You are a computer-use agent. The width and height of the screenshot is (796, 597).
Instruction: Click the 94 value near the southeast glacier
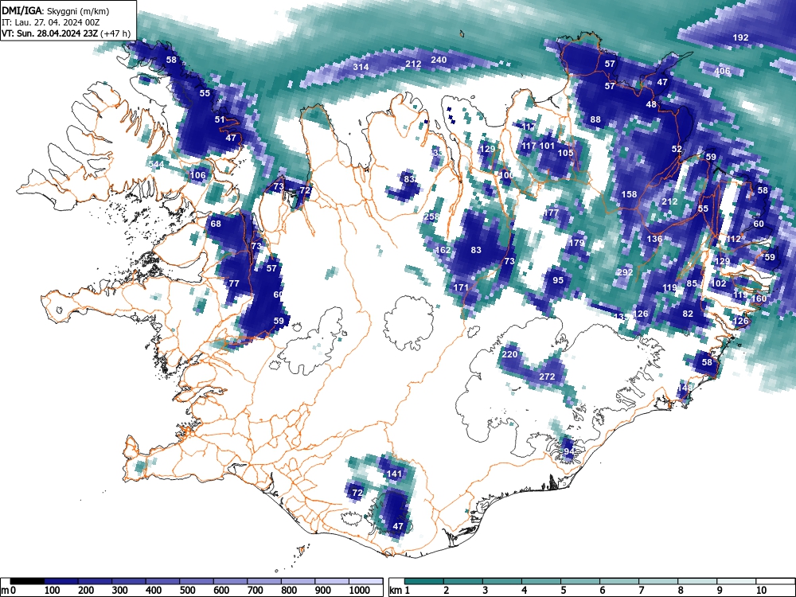pos(568,451)
